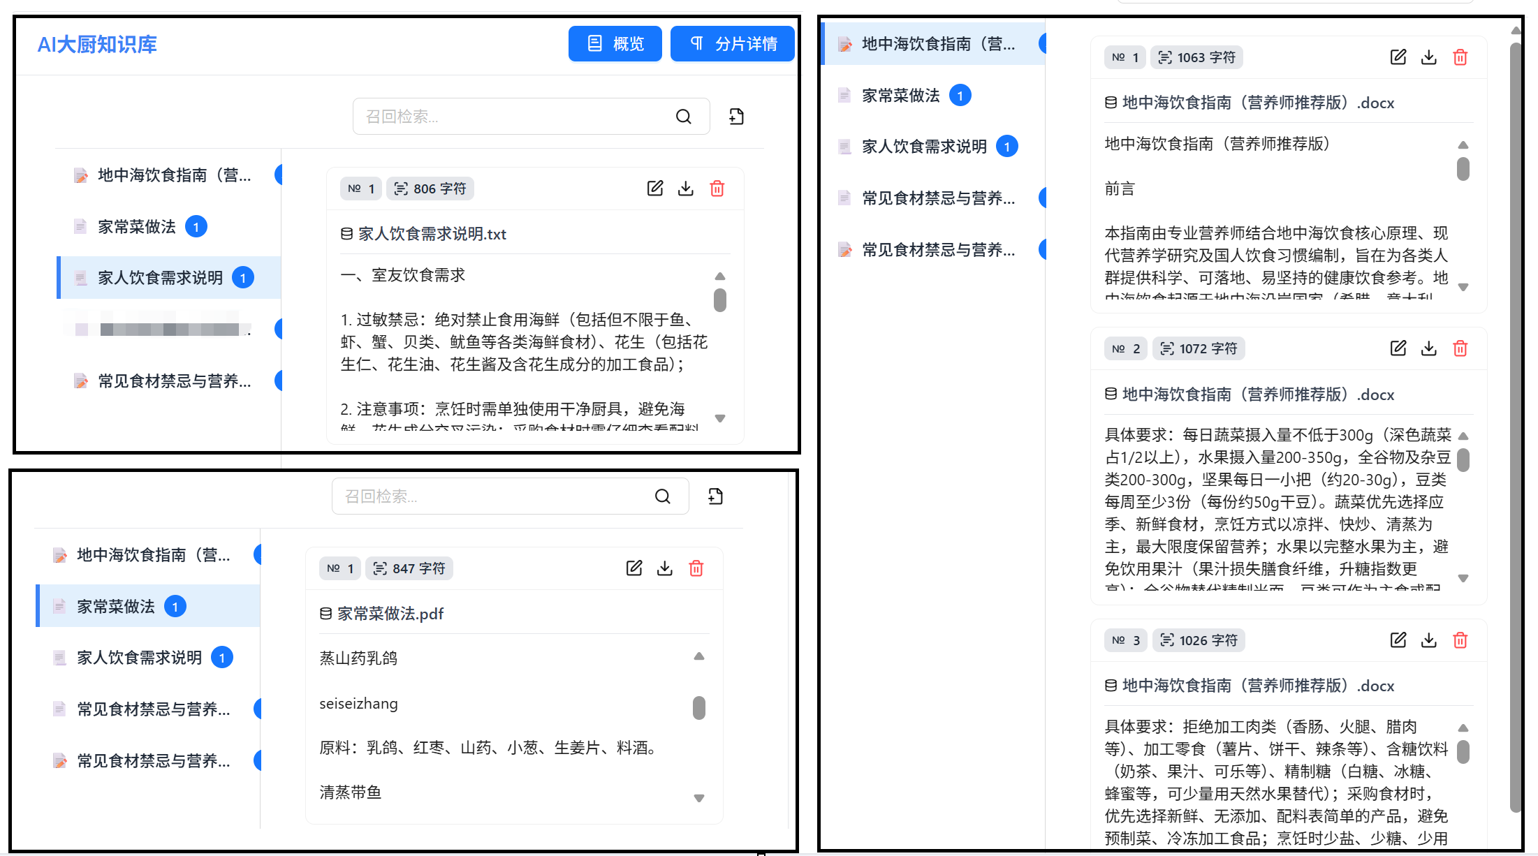Download the 家常菜做法.pdf chunk

point(664,568)
